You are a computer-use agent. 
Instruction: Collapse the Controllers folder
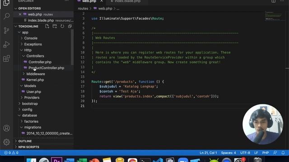pos(23,56)
